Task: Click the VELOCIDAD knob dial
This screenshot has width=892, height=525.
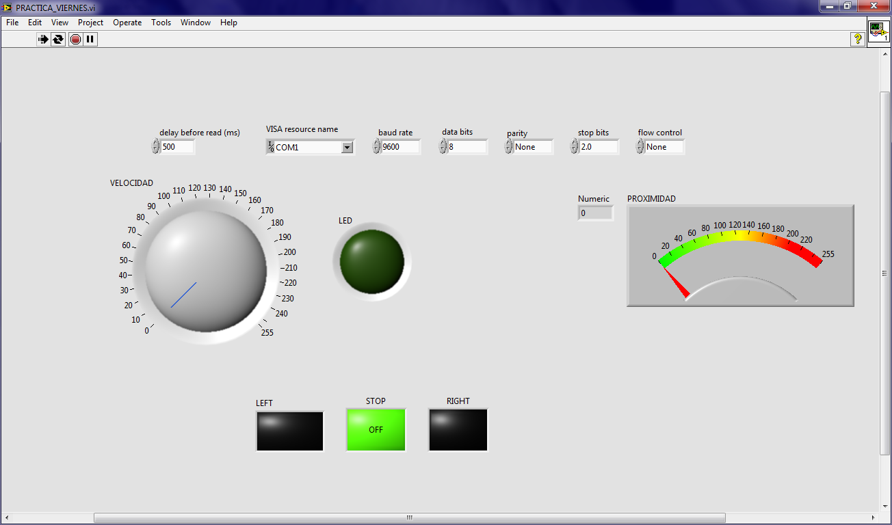Action: pyautogui.click(x=206, y=271)
